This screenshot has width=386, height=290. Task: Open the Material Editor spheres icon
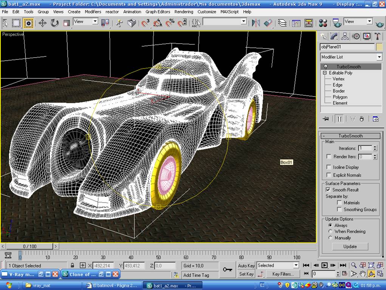pos(323,23)
